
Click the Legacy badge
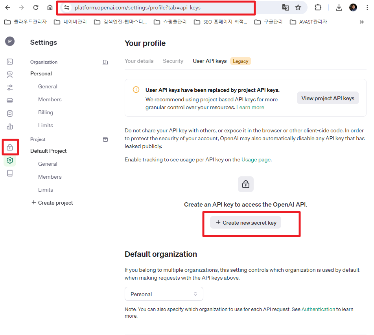[x=240, y=61]
